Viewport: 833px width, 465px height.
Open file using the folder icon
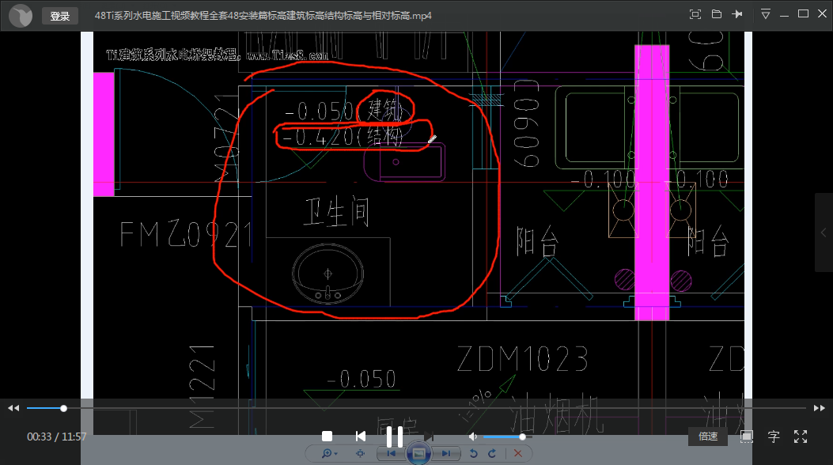[717, 14]
